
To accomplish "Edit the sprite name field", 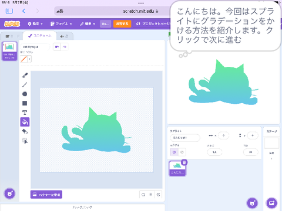I will [x=185, y=138].
